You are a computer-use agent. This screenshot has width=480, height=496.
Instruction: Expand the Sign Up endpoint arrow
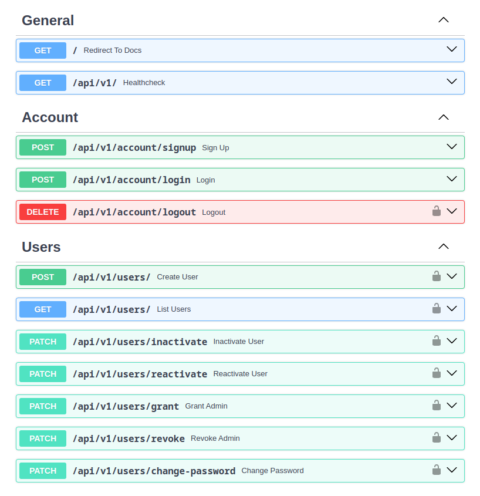451,147
